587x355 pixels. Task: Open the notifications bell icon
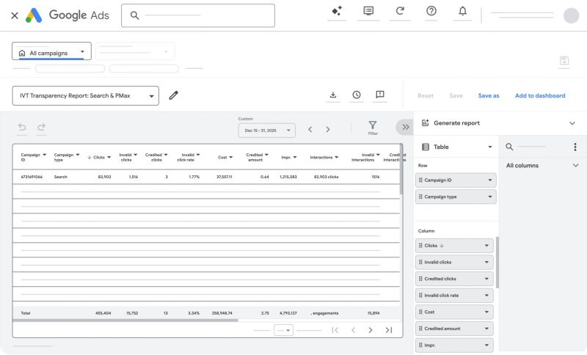tap(463, 11)
